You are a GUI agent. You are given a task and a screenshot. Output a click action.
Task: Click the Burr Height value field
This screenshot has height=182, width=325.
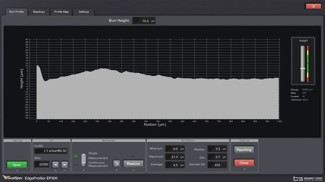pos(144,21)
